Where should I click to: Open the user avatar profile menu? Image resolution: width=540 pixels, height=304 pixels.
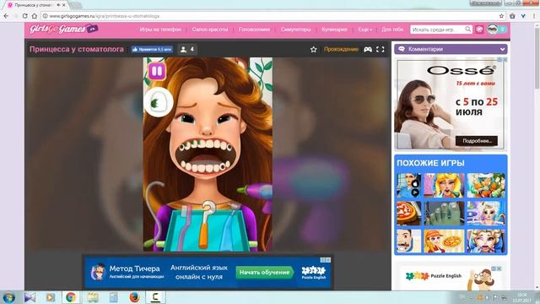click(493, 30)
